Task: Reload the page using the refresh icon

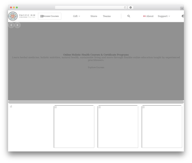Action: point(125,7)
